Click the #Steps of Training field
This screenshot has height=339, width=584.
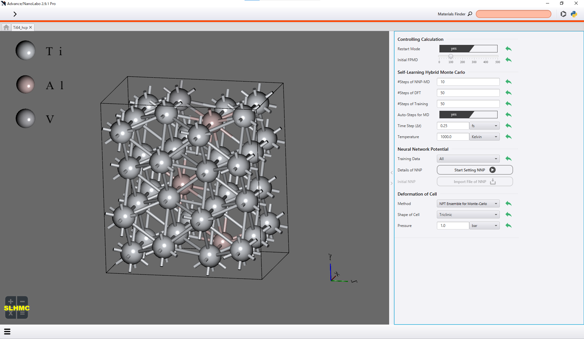pos(468,104)
